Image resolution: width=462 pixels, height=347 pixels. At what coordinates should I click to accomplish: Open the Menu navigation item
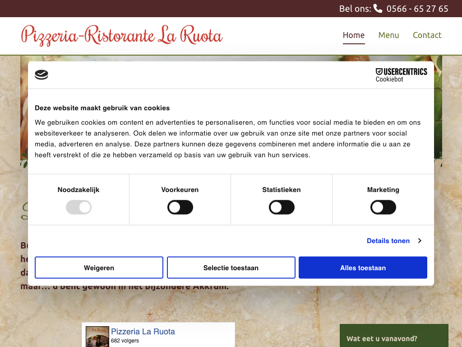pyautogui.click(x=388, y=35)
